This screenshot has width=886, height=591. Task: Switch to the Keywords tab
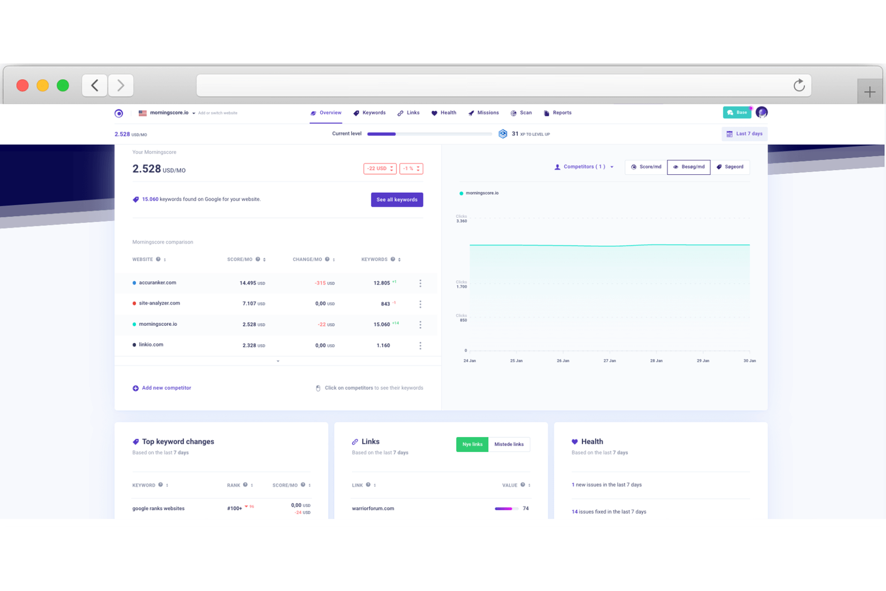(x=369, y=113)
